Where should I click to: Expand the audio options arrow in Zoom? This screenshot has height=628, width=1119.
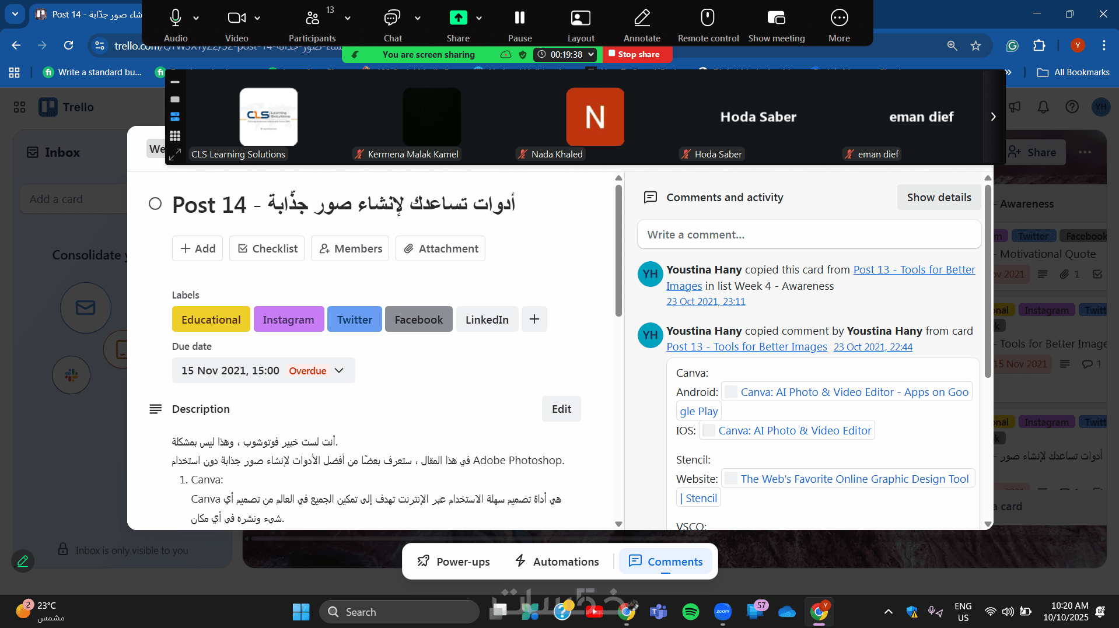coord(196,18)
